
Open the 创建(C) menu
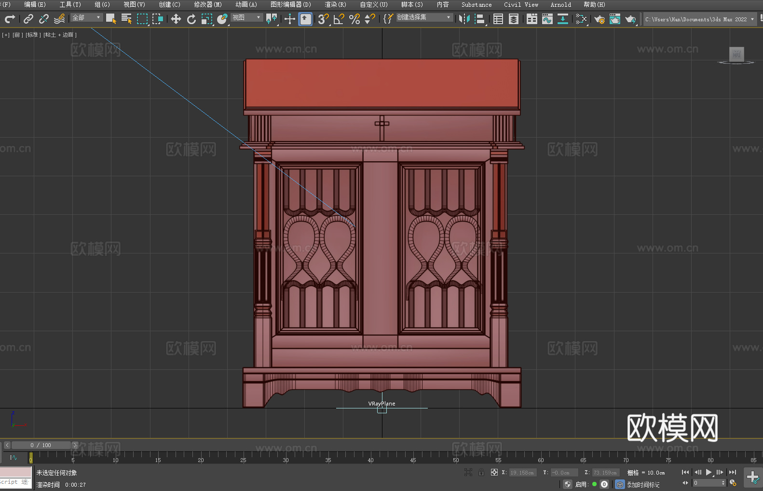(170, 4)
